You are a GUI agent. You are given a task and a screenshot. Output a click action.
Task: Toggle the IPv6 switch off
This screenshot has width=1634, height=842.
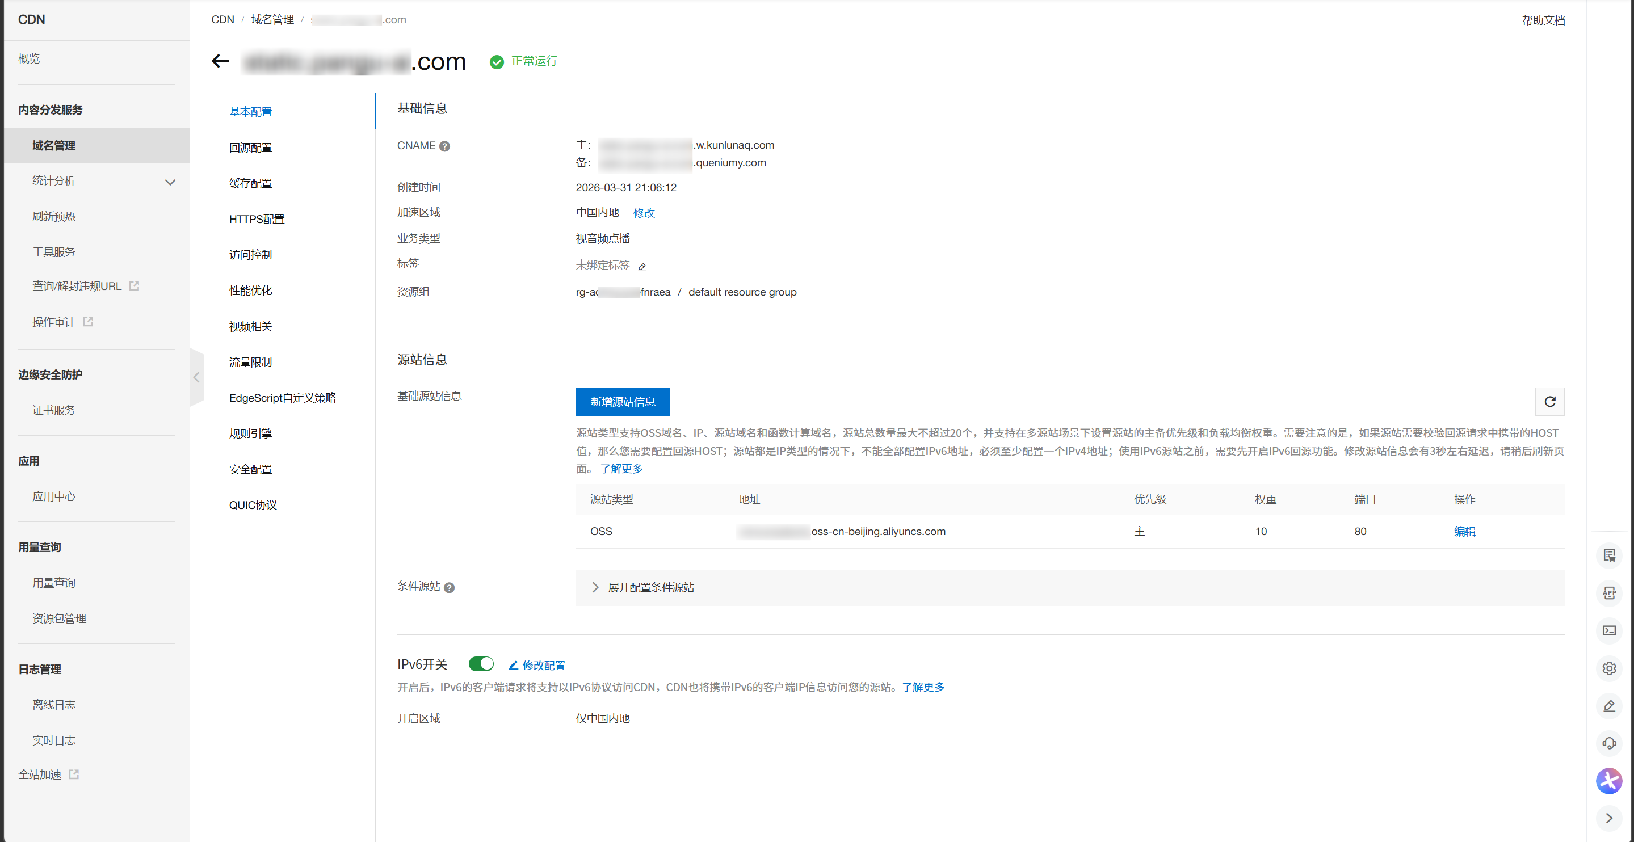tap(481, 663)
